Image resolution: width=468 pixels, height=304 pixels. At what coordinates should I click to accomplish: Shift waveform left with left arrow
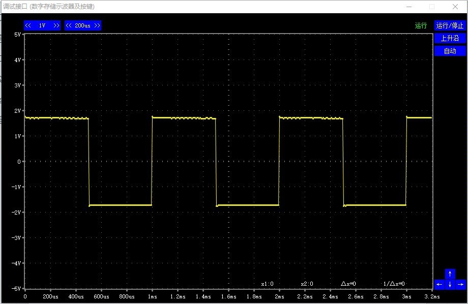pyautogui.click(x=440, y=284)
